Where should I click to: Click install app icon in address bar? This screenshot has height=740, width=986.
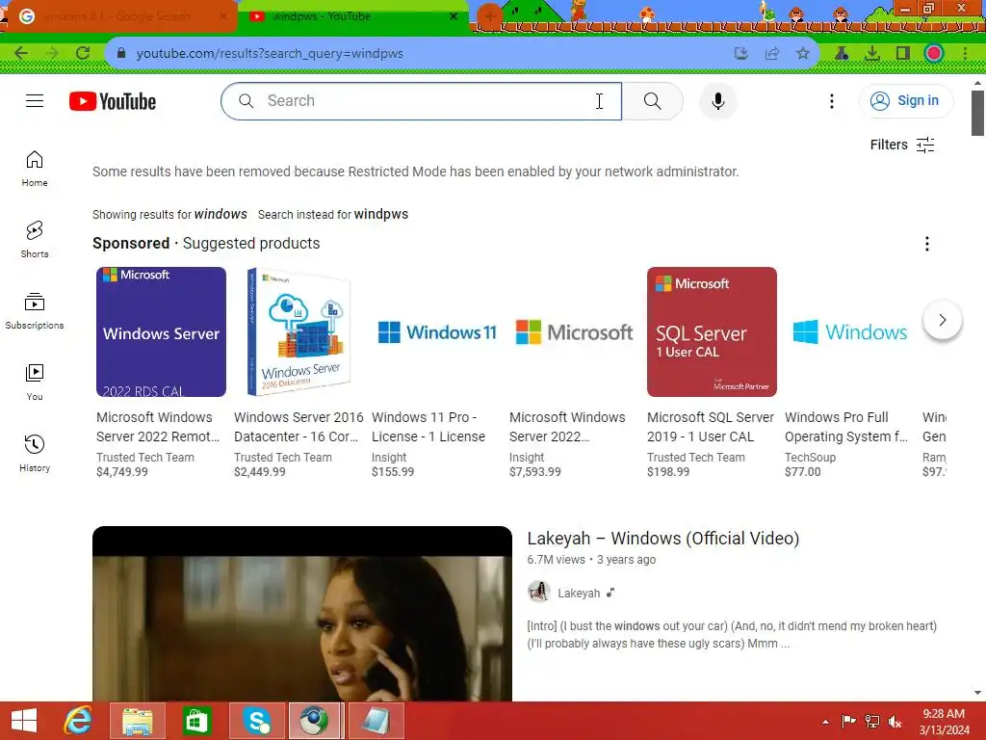(741, 54)
